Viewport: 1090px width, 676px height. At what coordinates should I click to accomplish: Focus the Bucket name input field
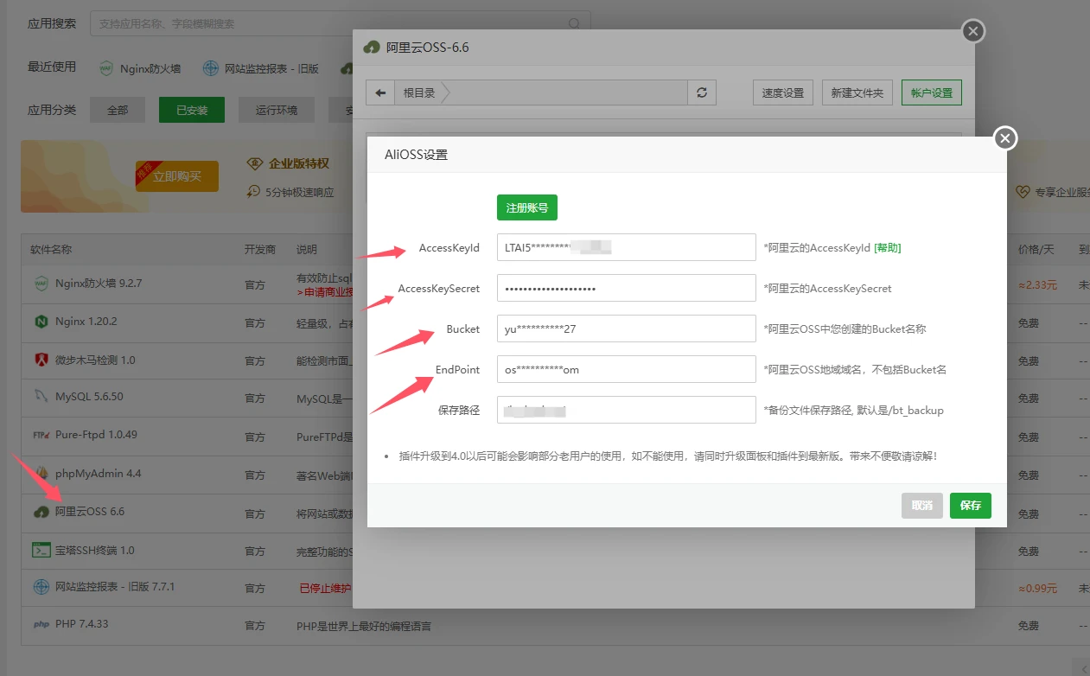pyautogui.click(x=626, y=328)
